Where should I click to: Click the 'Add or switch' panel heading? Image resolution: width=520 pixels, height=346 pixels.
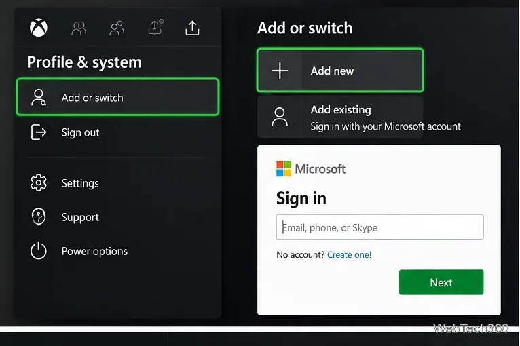(x=305, y=28)
